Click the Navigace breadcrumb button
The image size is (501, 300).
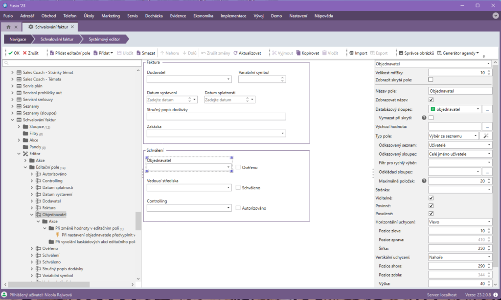pyautogui.click(x=17, y=39)
